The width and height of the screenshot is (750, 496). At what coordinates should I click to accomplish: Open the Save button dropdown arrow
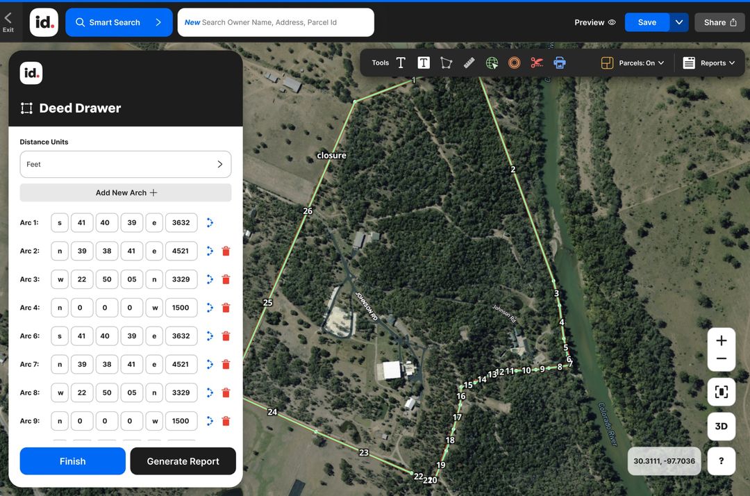click(679, 22)
